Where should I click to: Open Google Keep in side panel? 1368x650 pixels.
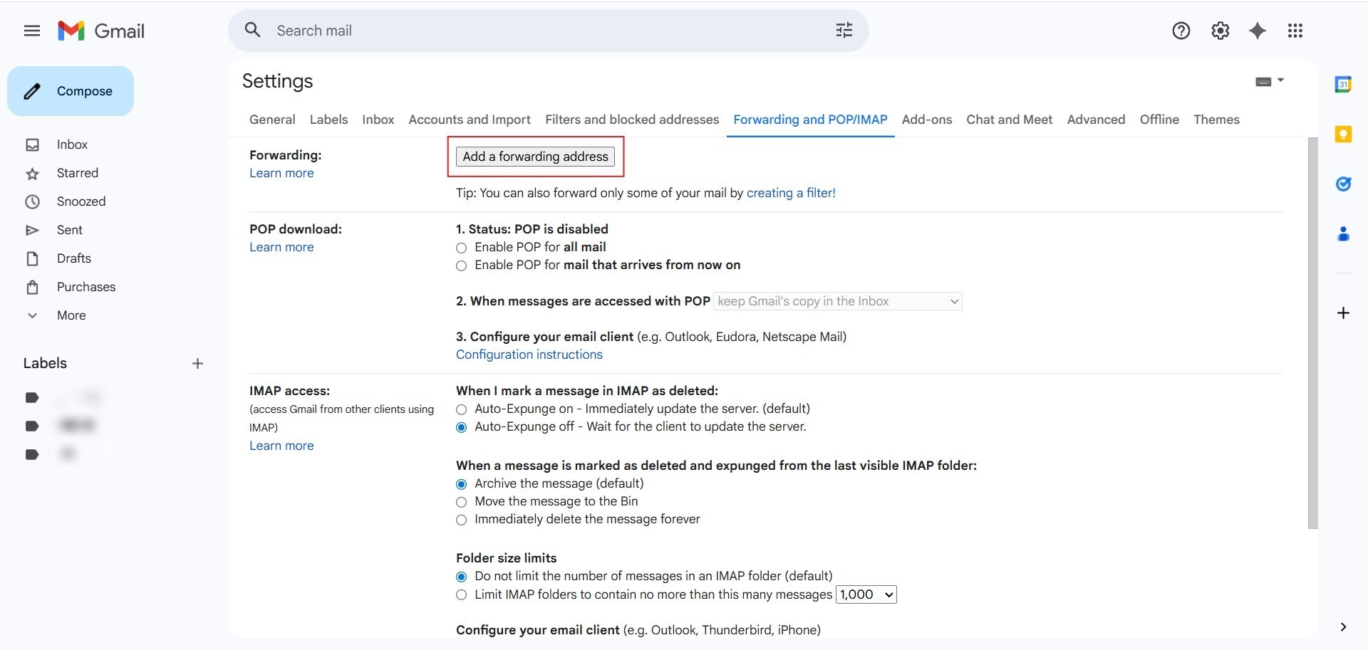pyautogui.click(x=1343, y=135)
